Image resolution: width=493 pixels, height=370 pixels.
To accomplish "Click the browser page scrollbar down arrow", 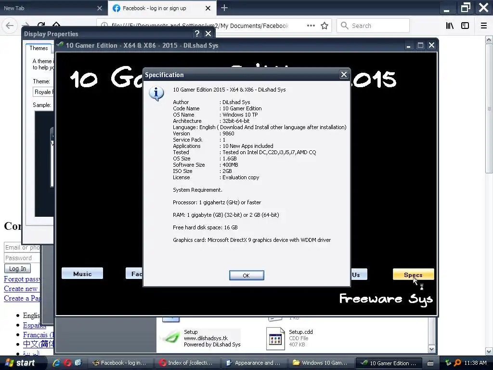I will tap(489, 351).
